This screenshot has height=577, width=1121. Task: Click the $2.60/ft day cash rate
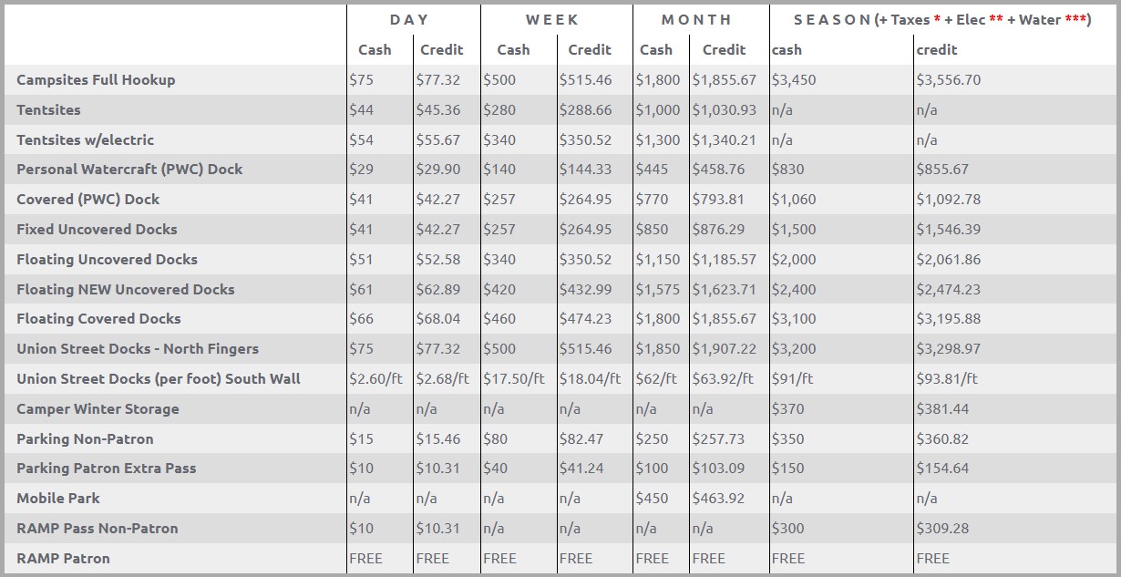pos(378,378)
